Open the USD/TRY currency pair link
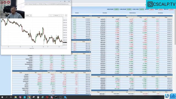This screenshot has width=176, height=99. (103, 71)
